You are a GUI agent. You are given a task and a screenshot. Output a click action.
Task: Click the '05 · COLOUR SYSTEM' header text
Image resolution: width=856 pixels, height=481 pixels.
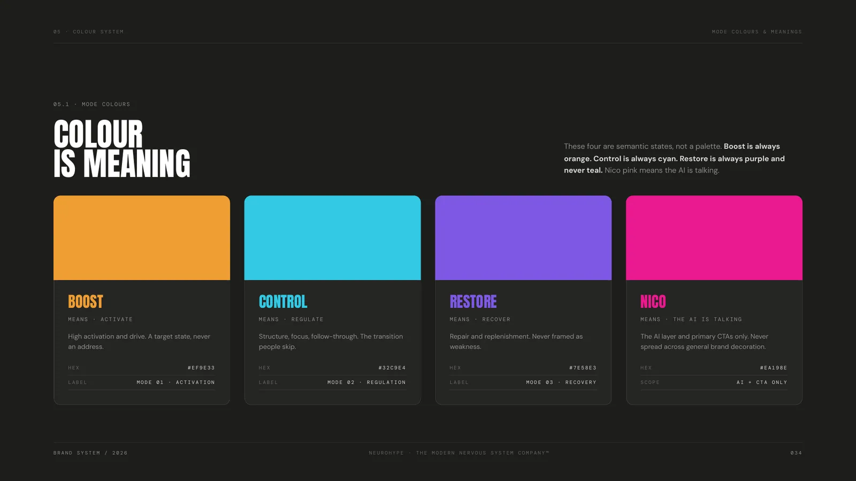[x=88, y=32]
